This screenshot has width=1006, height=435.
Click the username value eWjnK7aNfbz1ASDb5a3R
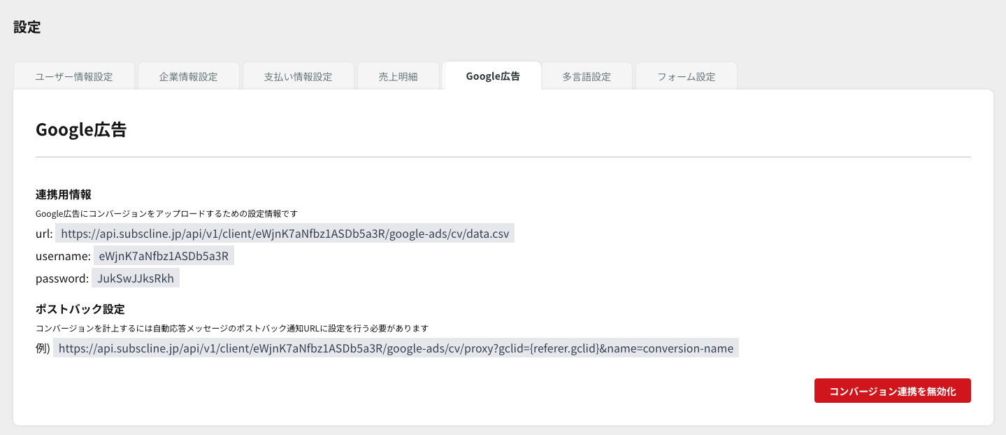click(164, 256)
